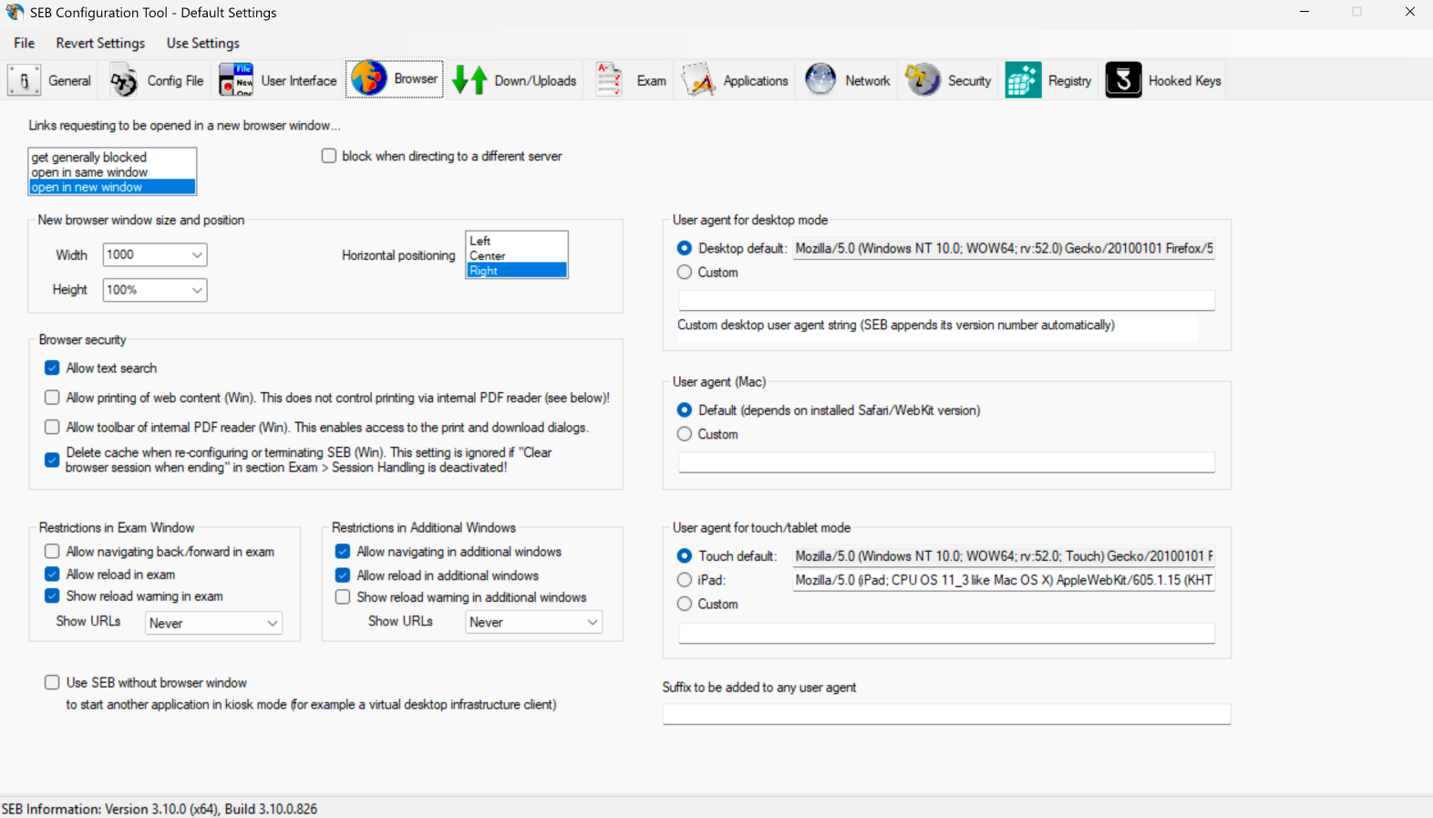1433x818 pixels.
Task: Click the General tab icon
Action: click(x=25, y=80)
